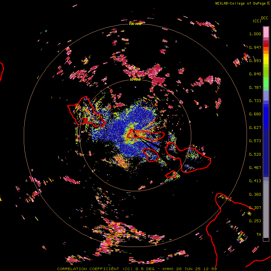This screenshot has height=271, width=271.
Task: Click the 0.893 scale label
Action: tap(255, 61)
